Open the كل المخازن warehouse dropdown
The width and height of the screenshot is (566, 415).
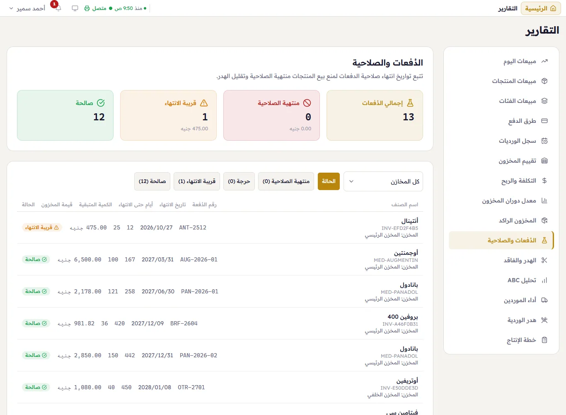pos(383,181)
